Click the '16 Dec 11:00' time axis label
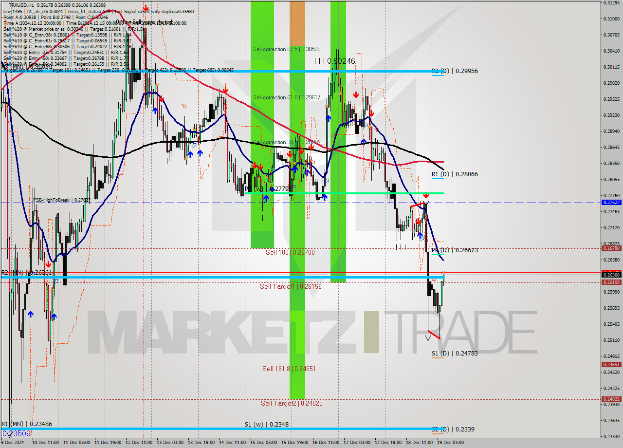Image resolution: width=623 pixels, height=448 pixels. click(x=326, y=443)
